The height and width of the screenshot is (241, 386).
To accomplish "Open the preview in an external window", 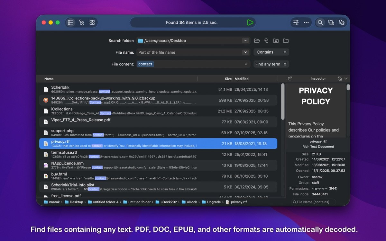I will tap(290, 78).
